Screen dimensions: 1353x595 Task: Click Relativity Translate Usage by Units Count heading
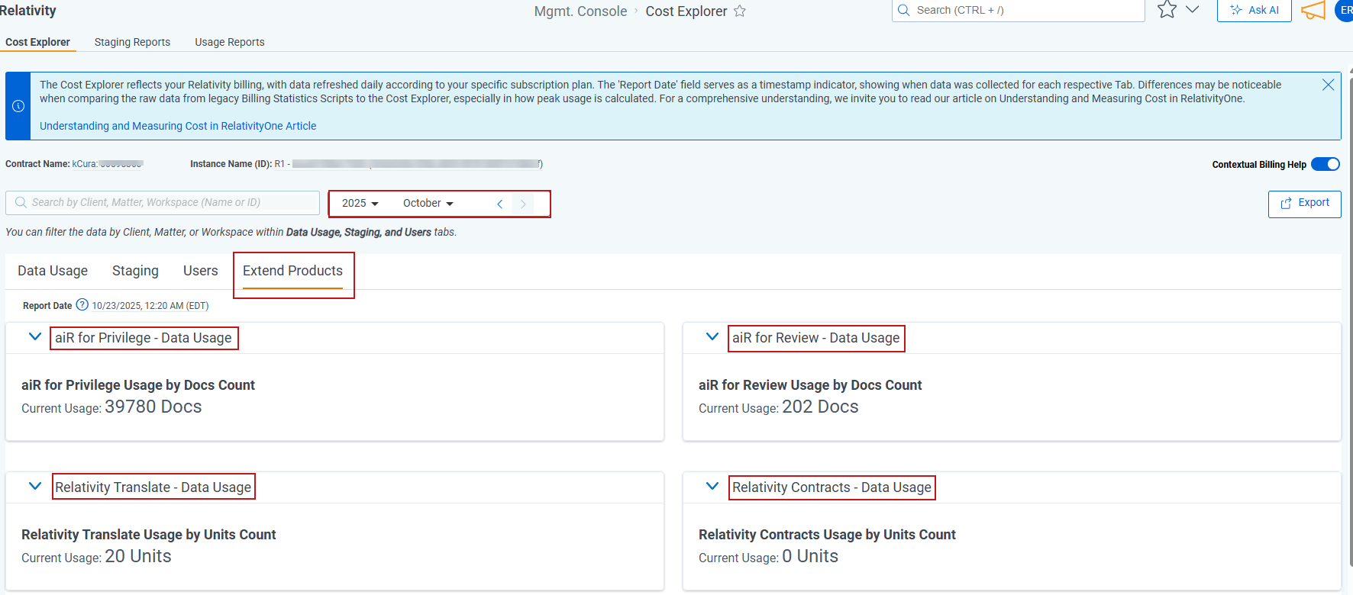point(149,535)
